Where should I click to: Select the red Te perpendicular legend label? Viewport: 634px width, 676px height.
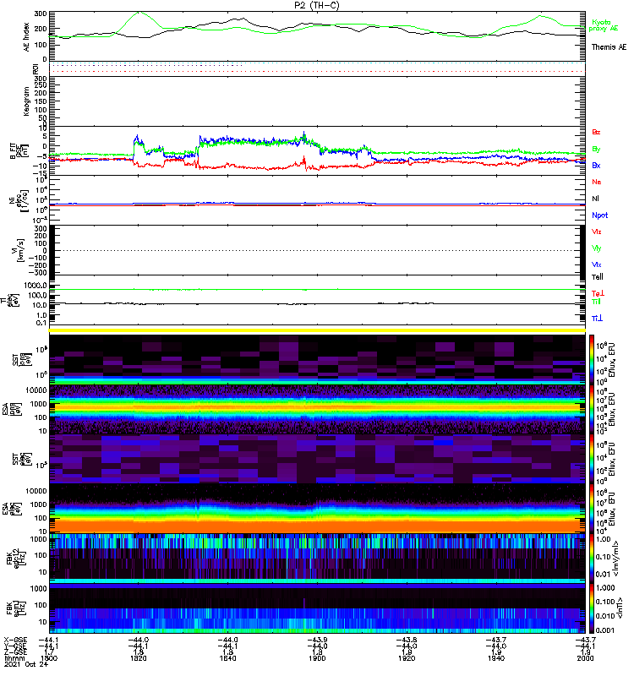[x=598, y=293]
